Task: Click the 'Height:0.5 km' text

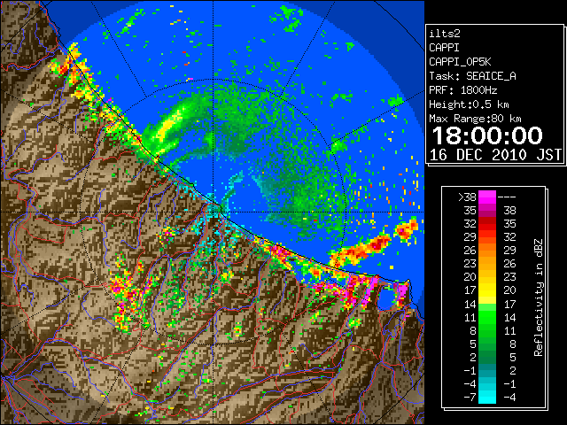Action: [x=469, y=104]
